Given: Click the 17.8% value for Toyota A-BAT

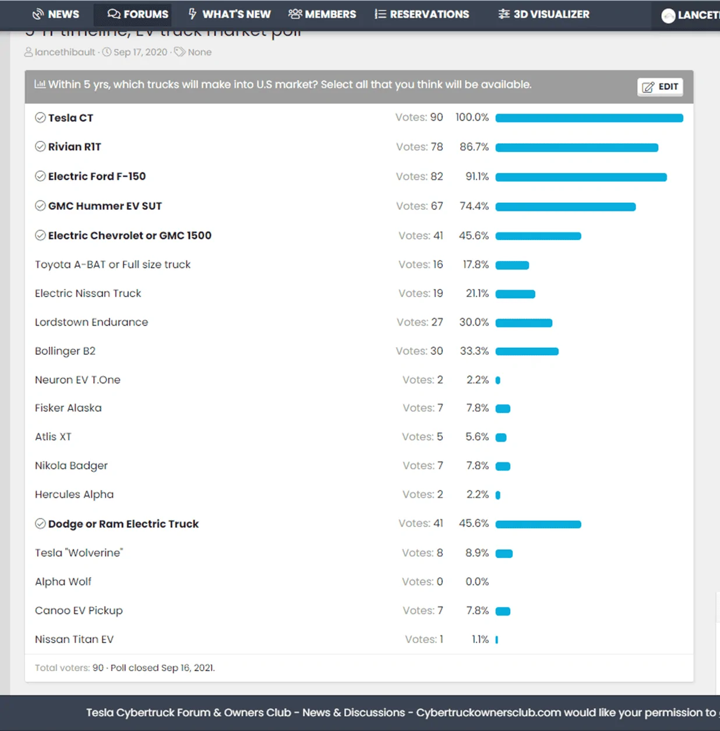Looking at the screenshot, I should 476,264.
